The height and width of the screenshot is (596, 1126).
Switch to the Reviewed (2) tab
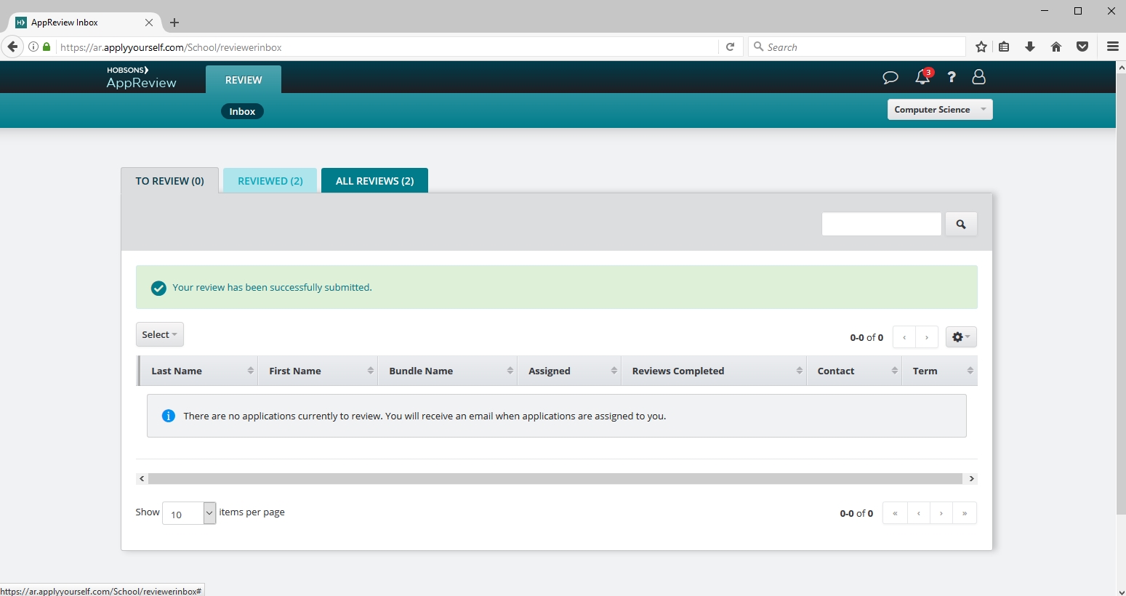[x=270, y=181]
